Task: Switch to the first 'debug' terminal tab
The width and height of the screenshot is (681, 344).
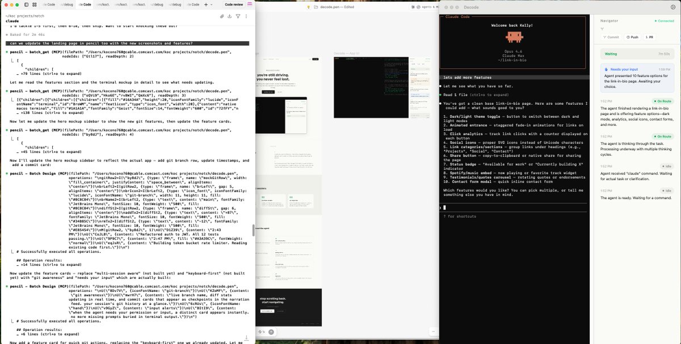Action: (x=66, y=4)
